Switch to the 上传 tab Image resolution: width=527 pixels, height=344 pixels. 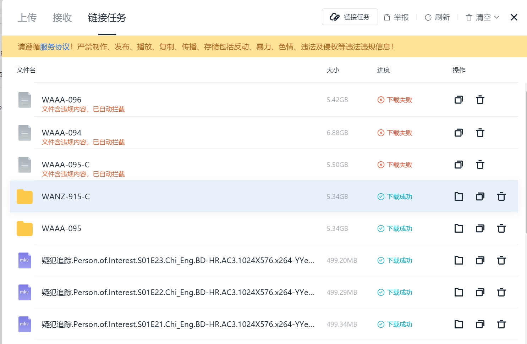point(27,18)
